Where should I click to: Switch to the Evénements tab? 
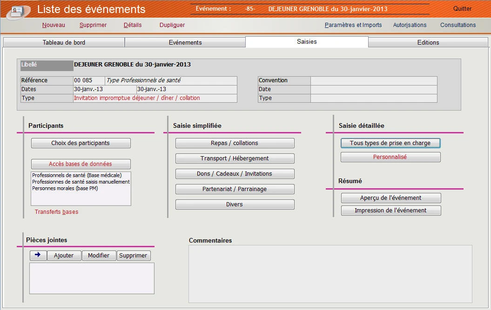point(185,42)
